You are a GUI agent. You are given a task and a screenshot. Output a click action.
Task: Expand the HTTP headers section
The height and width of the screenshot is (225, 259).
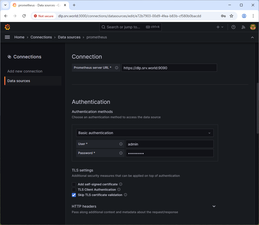coord(214,206)
